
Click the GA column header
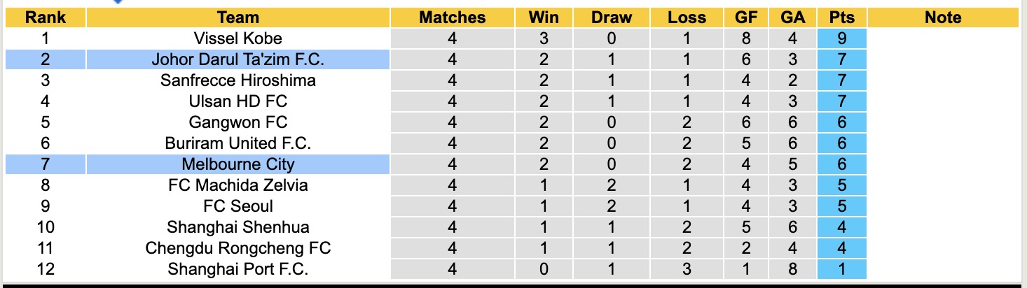pos(793,17)
